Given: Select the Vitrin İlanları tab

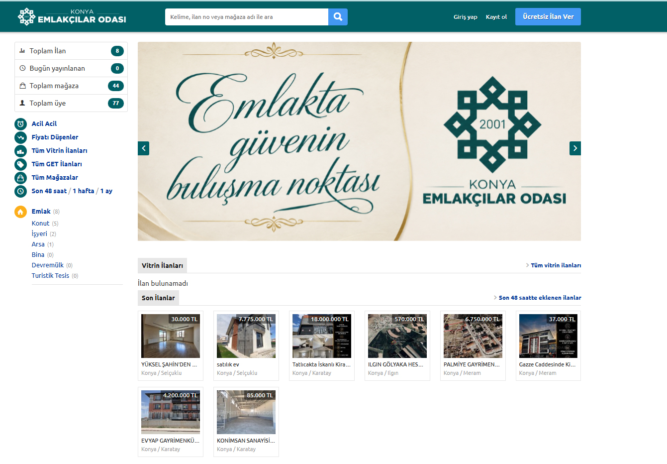Looking at the screenshot, I should click(x=162, y=265).
